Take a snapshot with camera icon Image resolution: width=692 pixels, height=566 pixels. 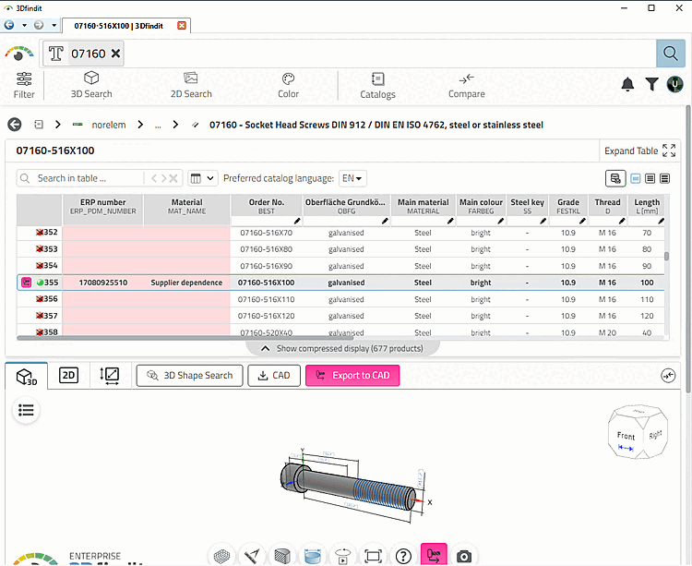464,555
